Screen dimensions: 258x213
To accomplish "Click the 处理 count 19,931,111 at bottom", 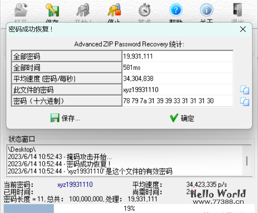I will pyautogui.click(x=142, y=199).
